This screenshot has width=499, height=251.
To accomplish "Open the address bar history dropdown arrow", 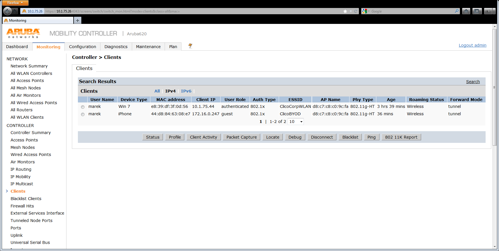I will [x=351, y=11].
